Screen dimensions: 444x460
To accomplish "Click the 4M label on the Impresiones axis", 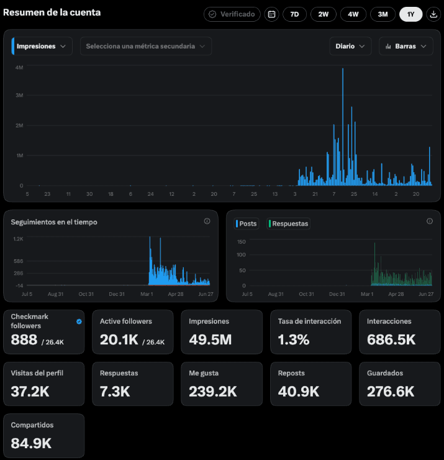I will point(19,68).
